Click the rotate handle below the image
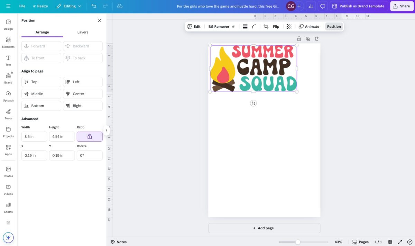 [x=253, y=103]
